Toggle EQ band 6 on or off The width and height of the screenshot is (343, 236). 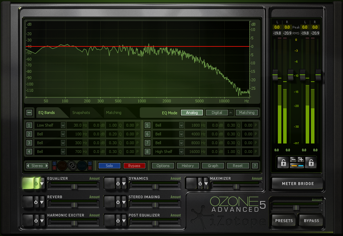click(x=148, y=134)
